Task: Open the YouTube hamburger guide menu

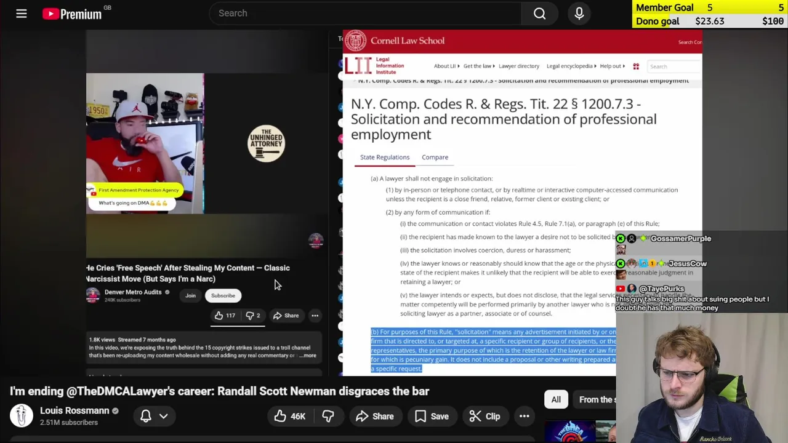Action: pyautogui.click(x=22, y=13)
